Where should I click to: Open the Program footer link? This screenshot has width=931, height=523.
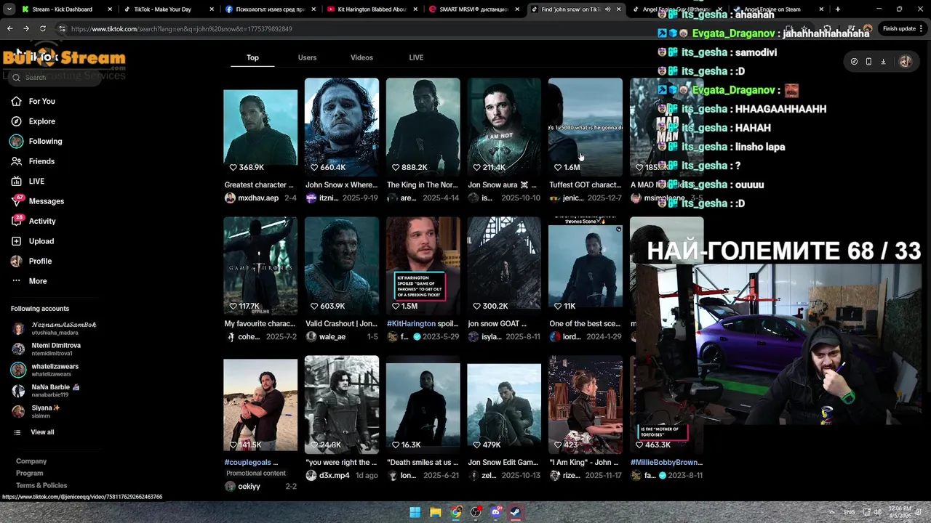click(30, 474)
